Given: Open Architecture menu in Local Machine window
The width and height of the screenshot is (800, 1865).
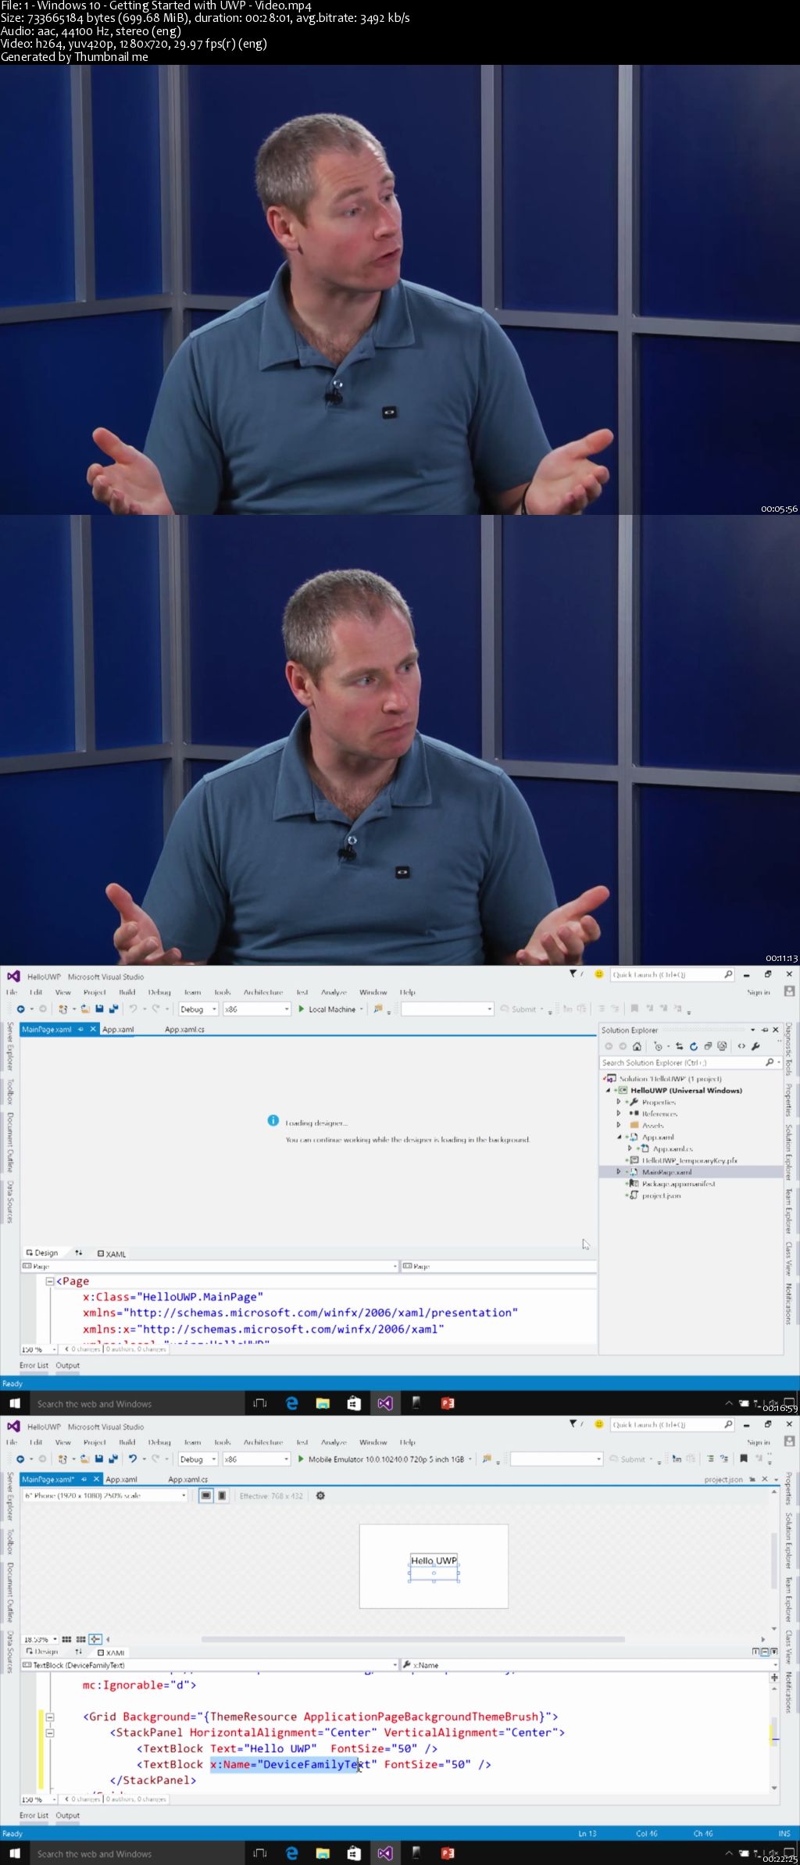Looking at the screenshot, I should (x=263, y=992).
